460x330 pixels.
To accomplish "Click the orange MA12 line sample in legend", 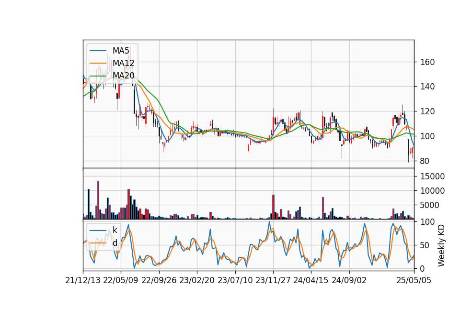I will tap(98, 63).
